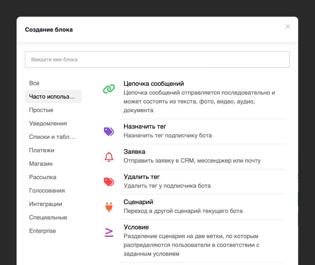
Task: Show the Магазин category blocks
Action: [x=41, y=164]
